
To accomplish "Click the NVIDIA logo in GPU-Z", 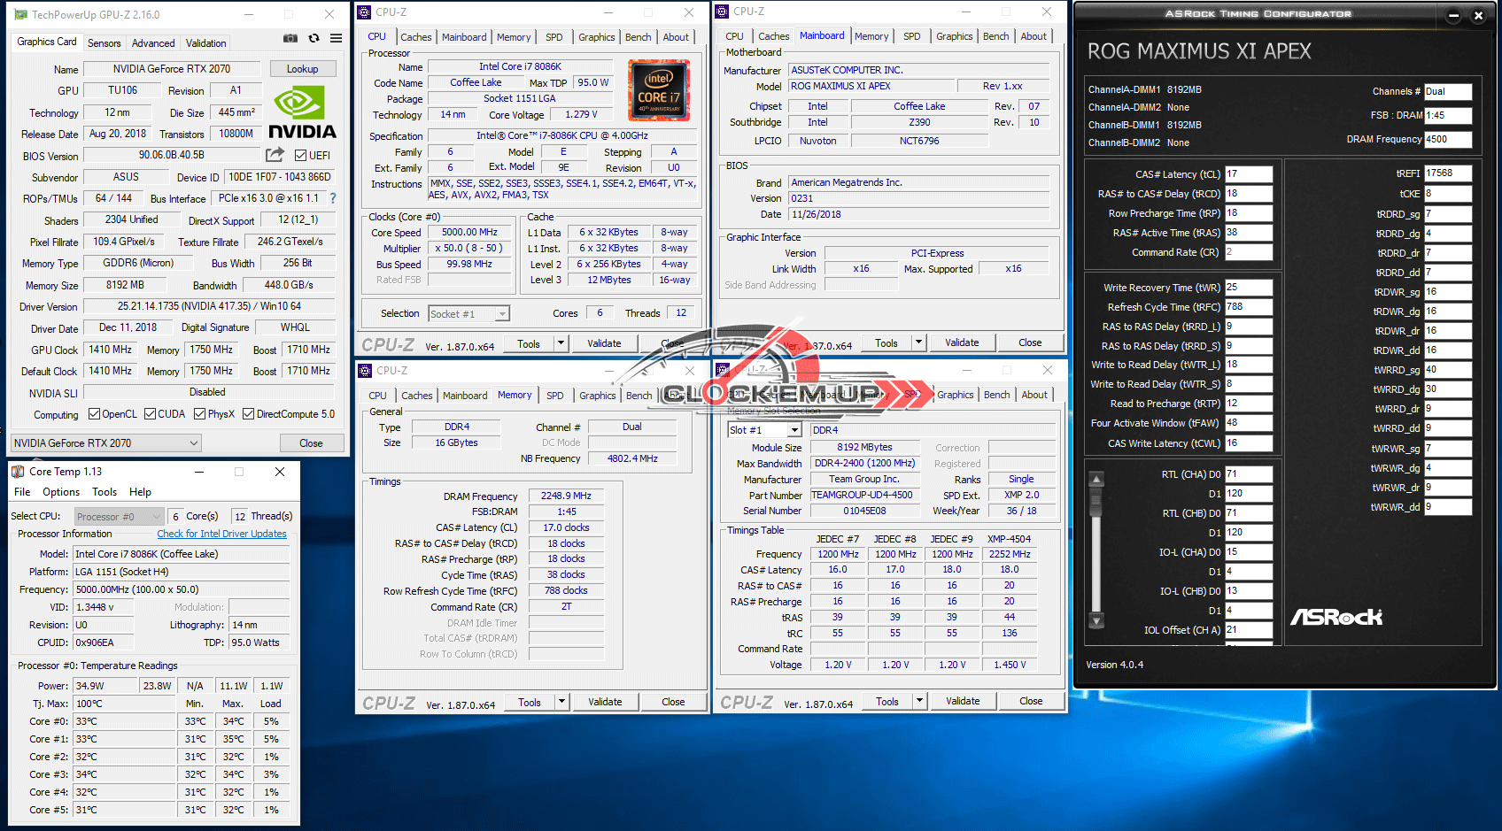I will pyautogui.click(x=302, y=113).
